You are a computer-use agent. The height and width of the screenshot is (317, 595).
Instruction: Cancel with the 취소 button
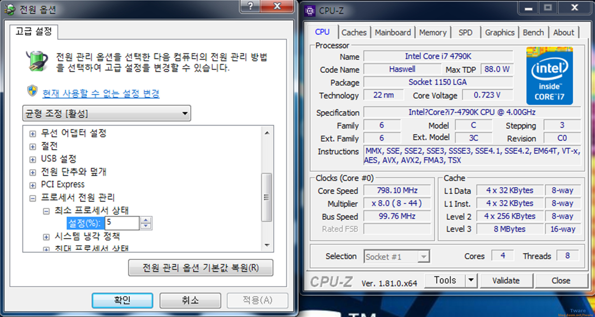(x=190, y=300)
